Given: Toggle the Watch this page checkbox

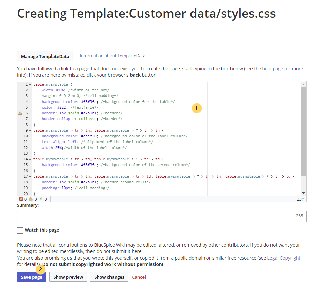Looking at the screenshot, I should coord(20,230).
